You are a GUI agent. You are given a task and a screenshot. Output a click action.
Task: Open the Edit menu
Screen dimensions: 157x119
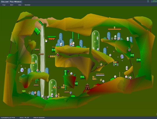pyautogui.click(x=12, y=5)
